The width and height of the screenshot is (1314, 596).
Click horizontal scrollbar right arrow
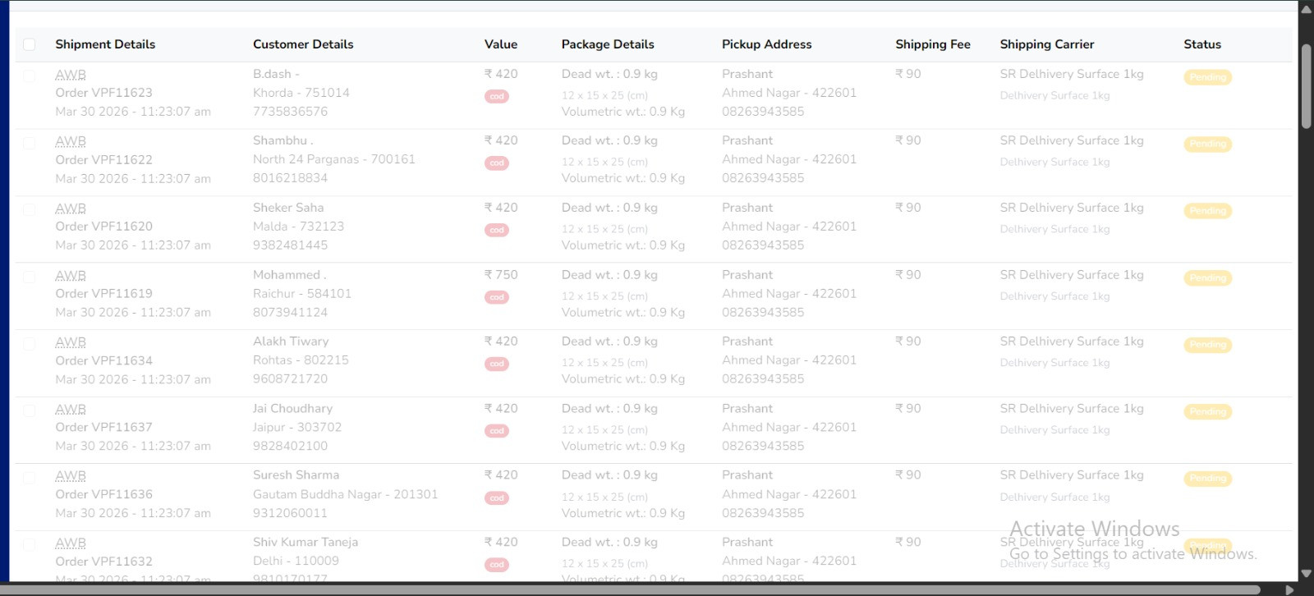[1289, 589]
